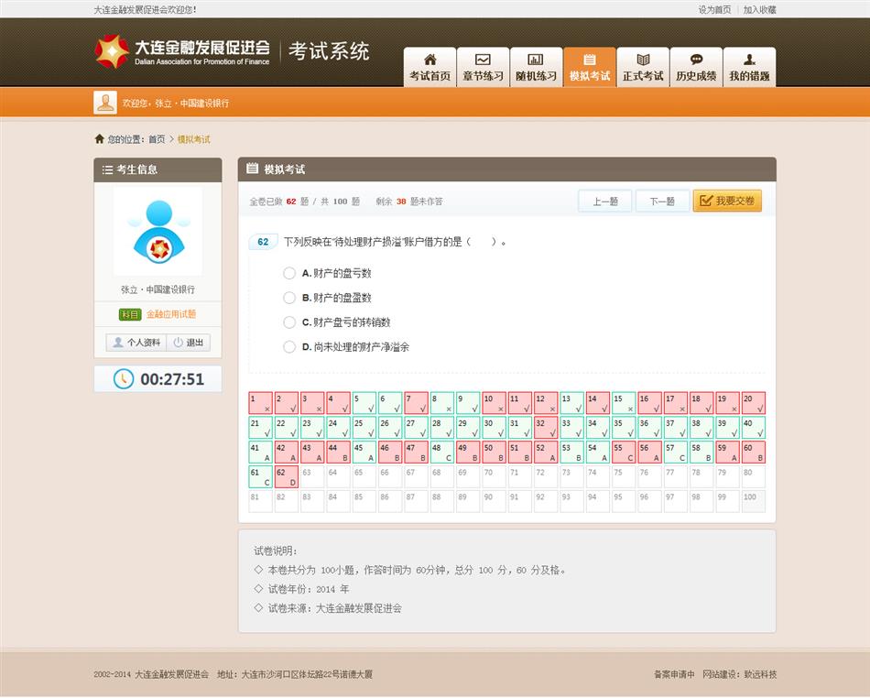Click the 退出 logout button
Screen dimensions: 870x698
pyautogui.click(x=189, y=343)
